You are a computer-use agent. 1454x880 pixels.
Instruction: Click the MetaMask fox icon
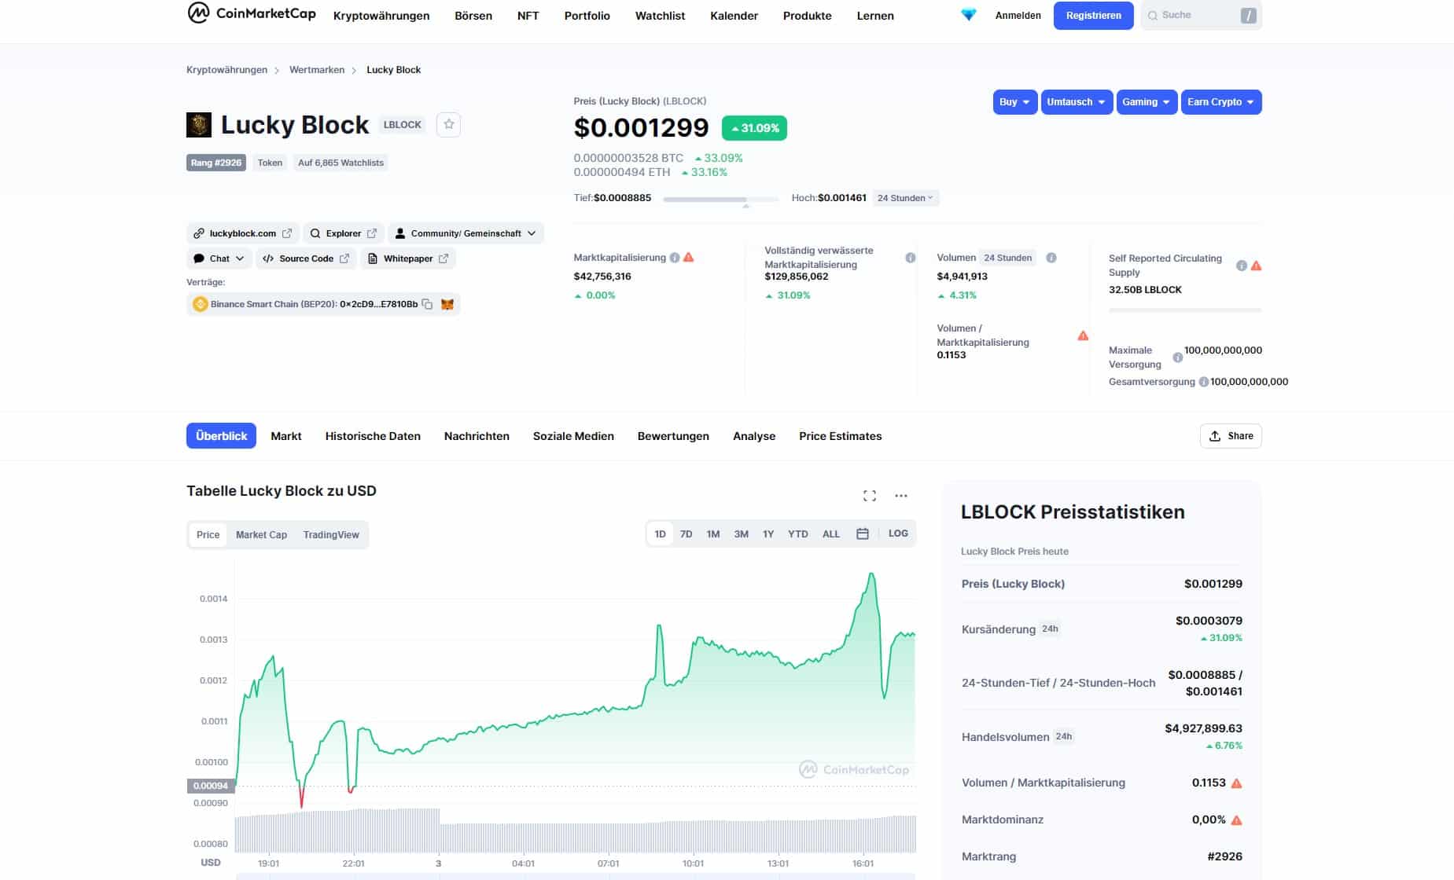click(x=447, y=304)
